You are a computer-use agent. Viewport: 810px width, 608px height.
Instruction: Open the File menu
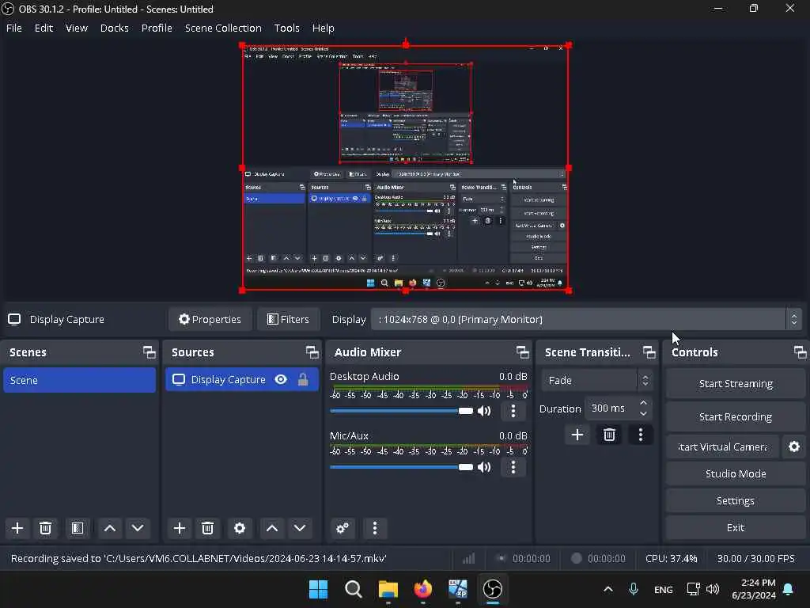[x=14, y=28]
